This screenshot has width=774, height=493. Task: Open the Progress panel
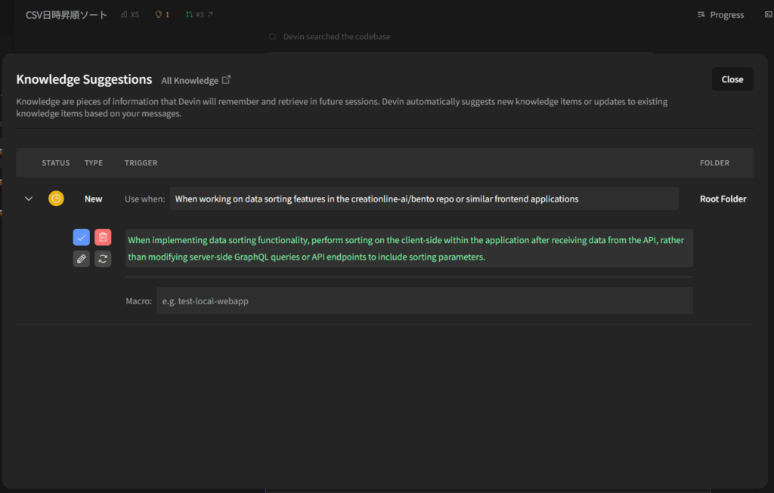click(720, 15)
